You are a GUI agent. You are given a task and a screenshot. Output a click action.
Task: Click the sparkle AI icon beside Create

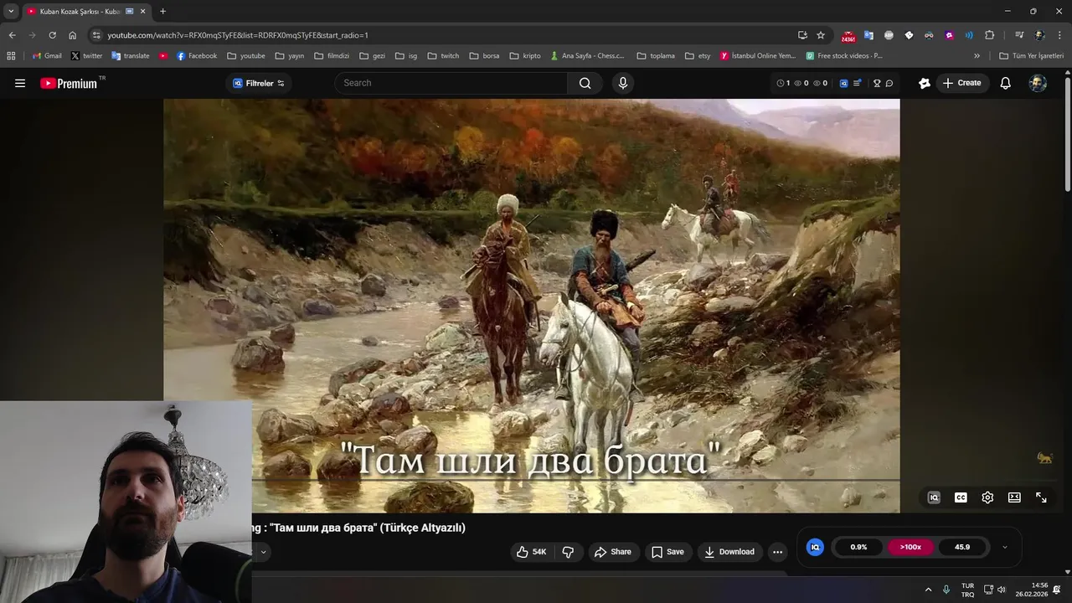(925, 83)
